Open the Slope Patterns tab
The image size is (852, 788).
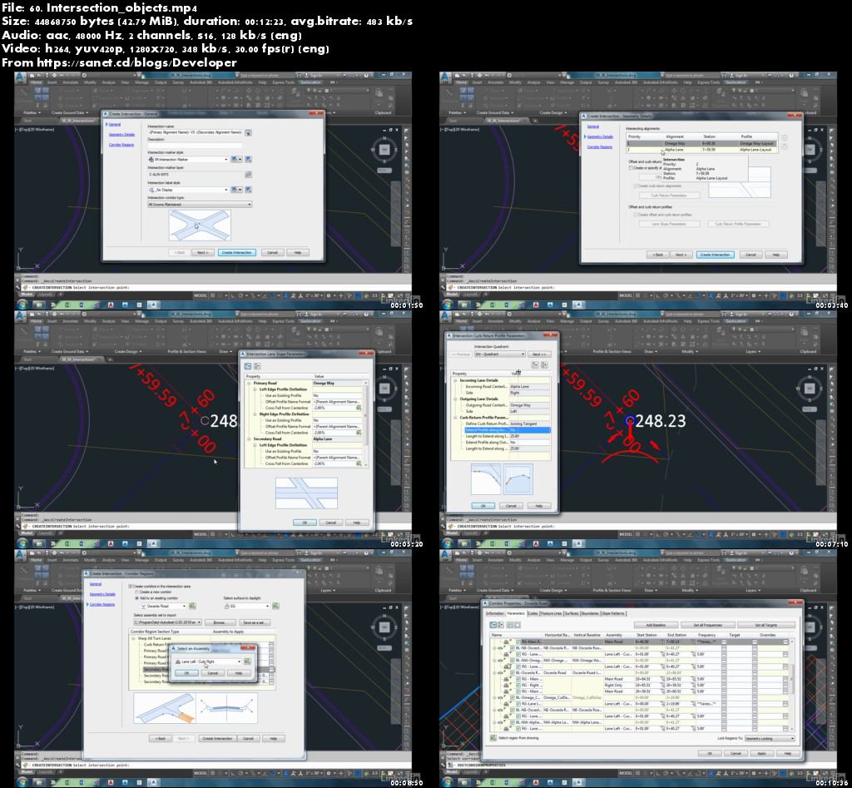tap(613, 613)
